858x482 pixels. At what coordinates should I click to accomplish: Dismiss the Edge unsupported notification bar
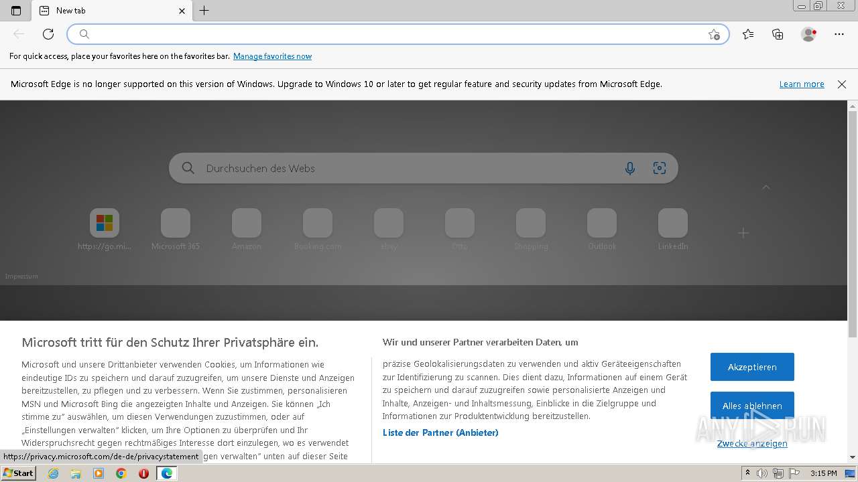[842, 84]
